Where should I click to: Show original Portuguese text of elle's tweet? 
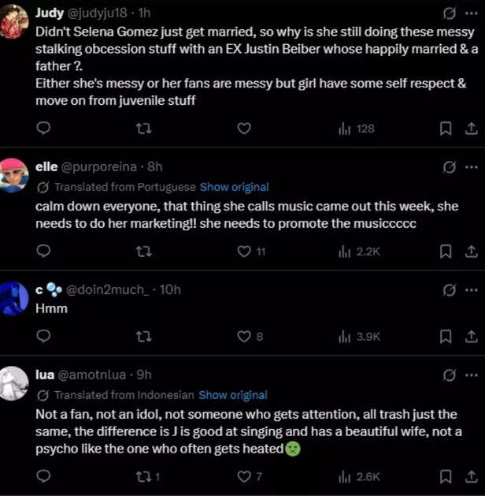(x=234, y=187)
